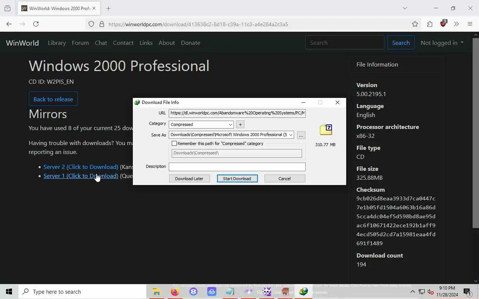Enable Remember this path for Compressed category
The image size is (479, 299).
[x=174, y=144]
